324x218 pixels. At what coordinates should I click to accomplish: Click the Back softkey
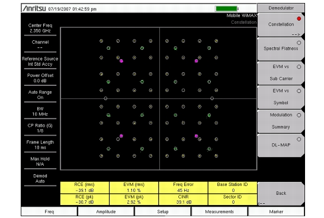pyautogui.click(x=281, y=194)
